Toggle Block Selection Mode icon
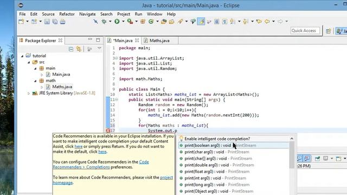 click(x=217, y=22)
